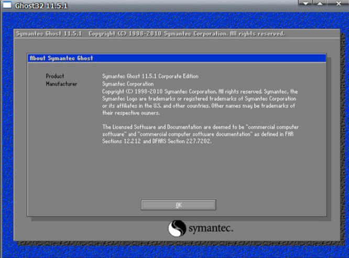Image resolution: width=349 pixels, height=258 pixels.
Task: Click 'The Licensed Software and Documentation' line
Action: coord(200,127)
